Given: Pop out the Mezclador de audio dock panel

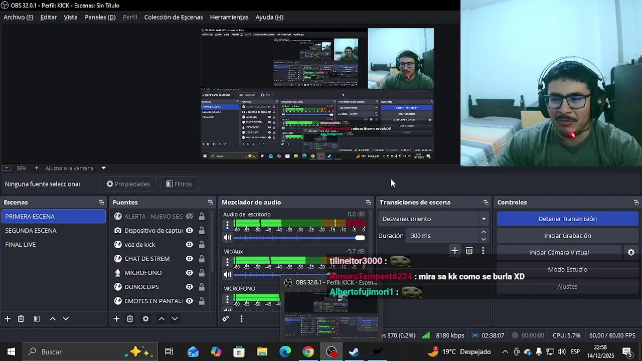Looking at the screenshot, I should click(x=368, y=202).
